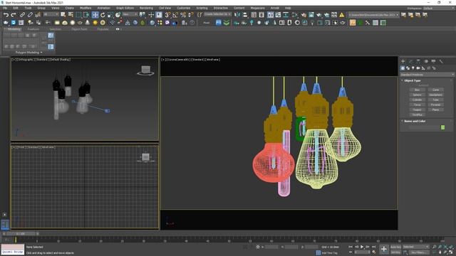
Task: Activate the Select and Move tool
Action: [x=95, y=14]
